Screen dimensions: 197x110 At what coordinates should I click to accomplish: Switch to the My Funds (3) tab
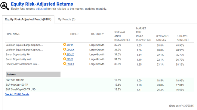[66, 19]
